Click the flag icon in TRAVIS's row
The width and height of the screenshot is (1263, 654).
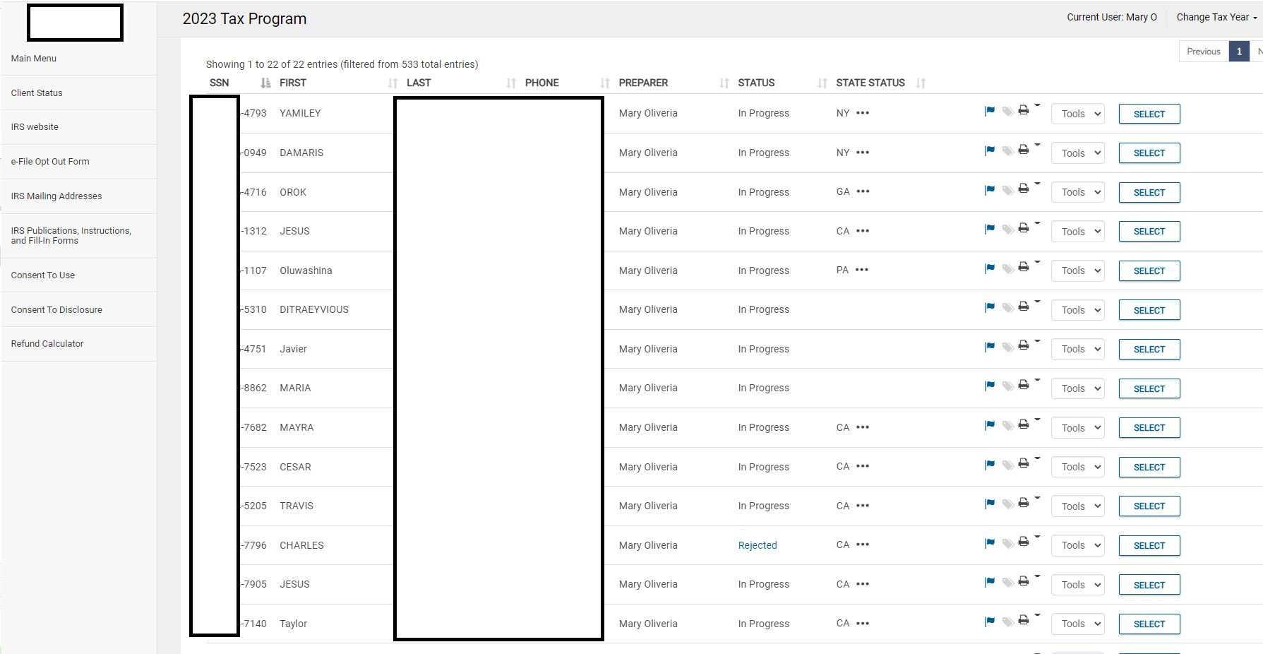click(x=990, y=504)
